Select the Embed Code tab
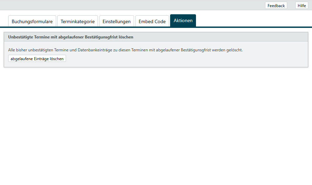This screenshot has width=312, height=185. coord(152,21)
